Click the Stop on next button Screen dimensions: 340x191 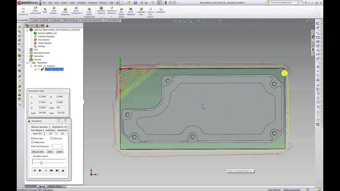[x=37, y=152]
